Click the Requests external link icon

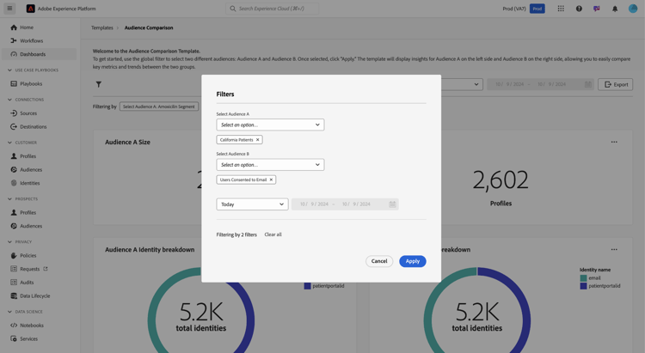click(x=46, y=269)
